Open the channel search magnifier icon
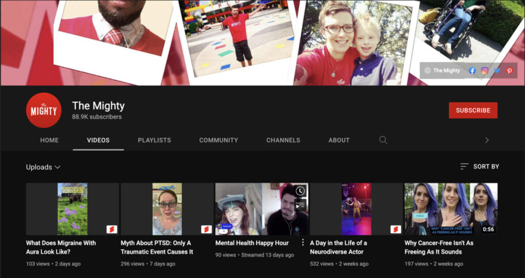 point(383,140)
